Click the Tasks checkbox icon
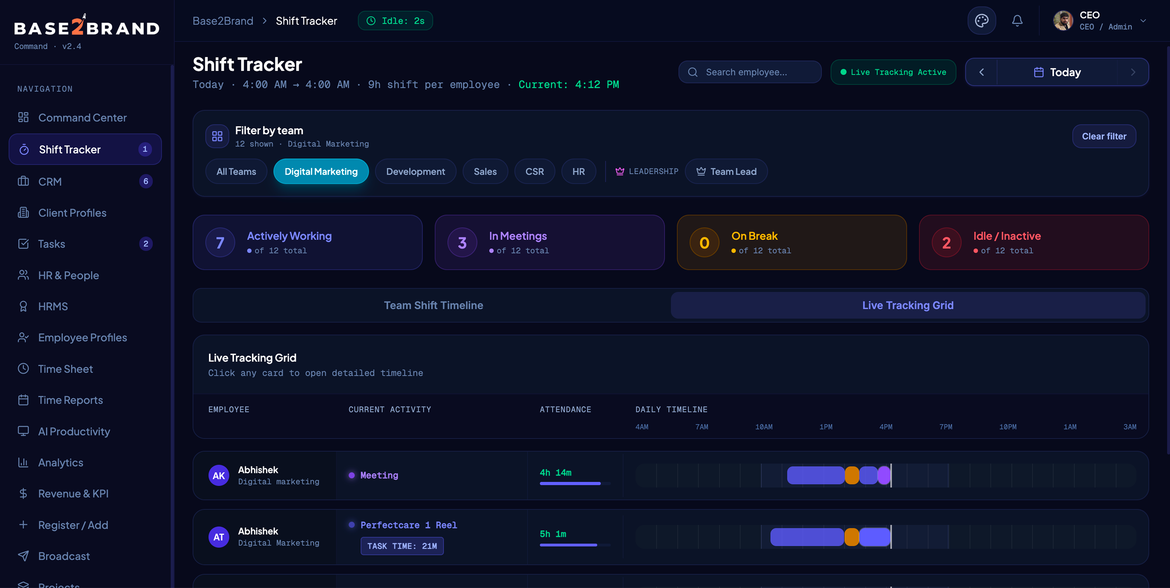The height and width of the screenshot is (588, 1170). [x=23, y=244]
